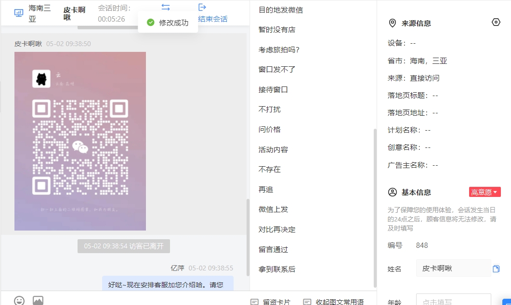511x305 pixels.
Task: Click the chat history scrollbar
Action: point(248,237)
